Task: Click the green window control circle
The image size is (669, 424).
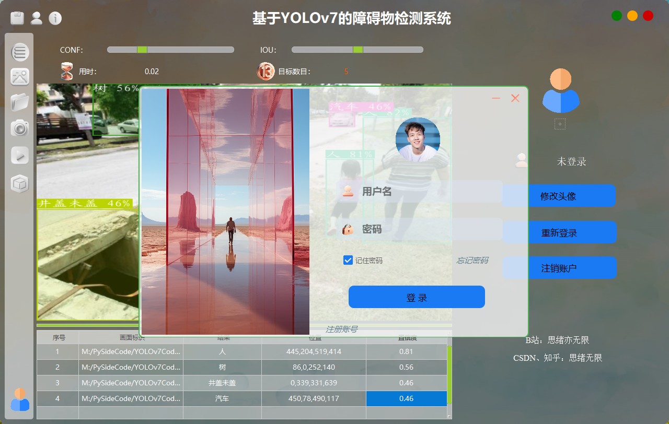Action: [x=617, y=16]
